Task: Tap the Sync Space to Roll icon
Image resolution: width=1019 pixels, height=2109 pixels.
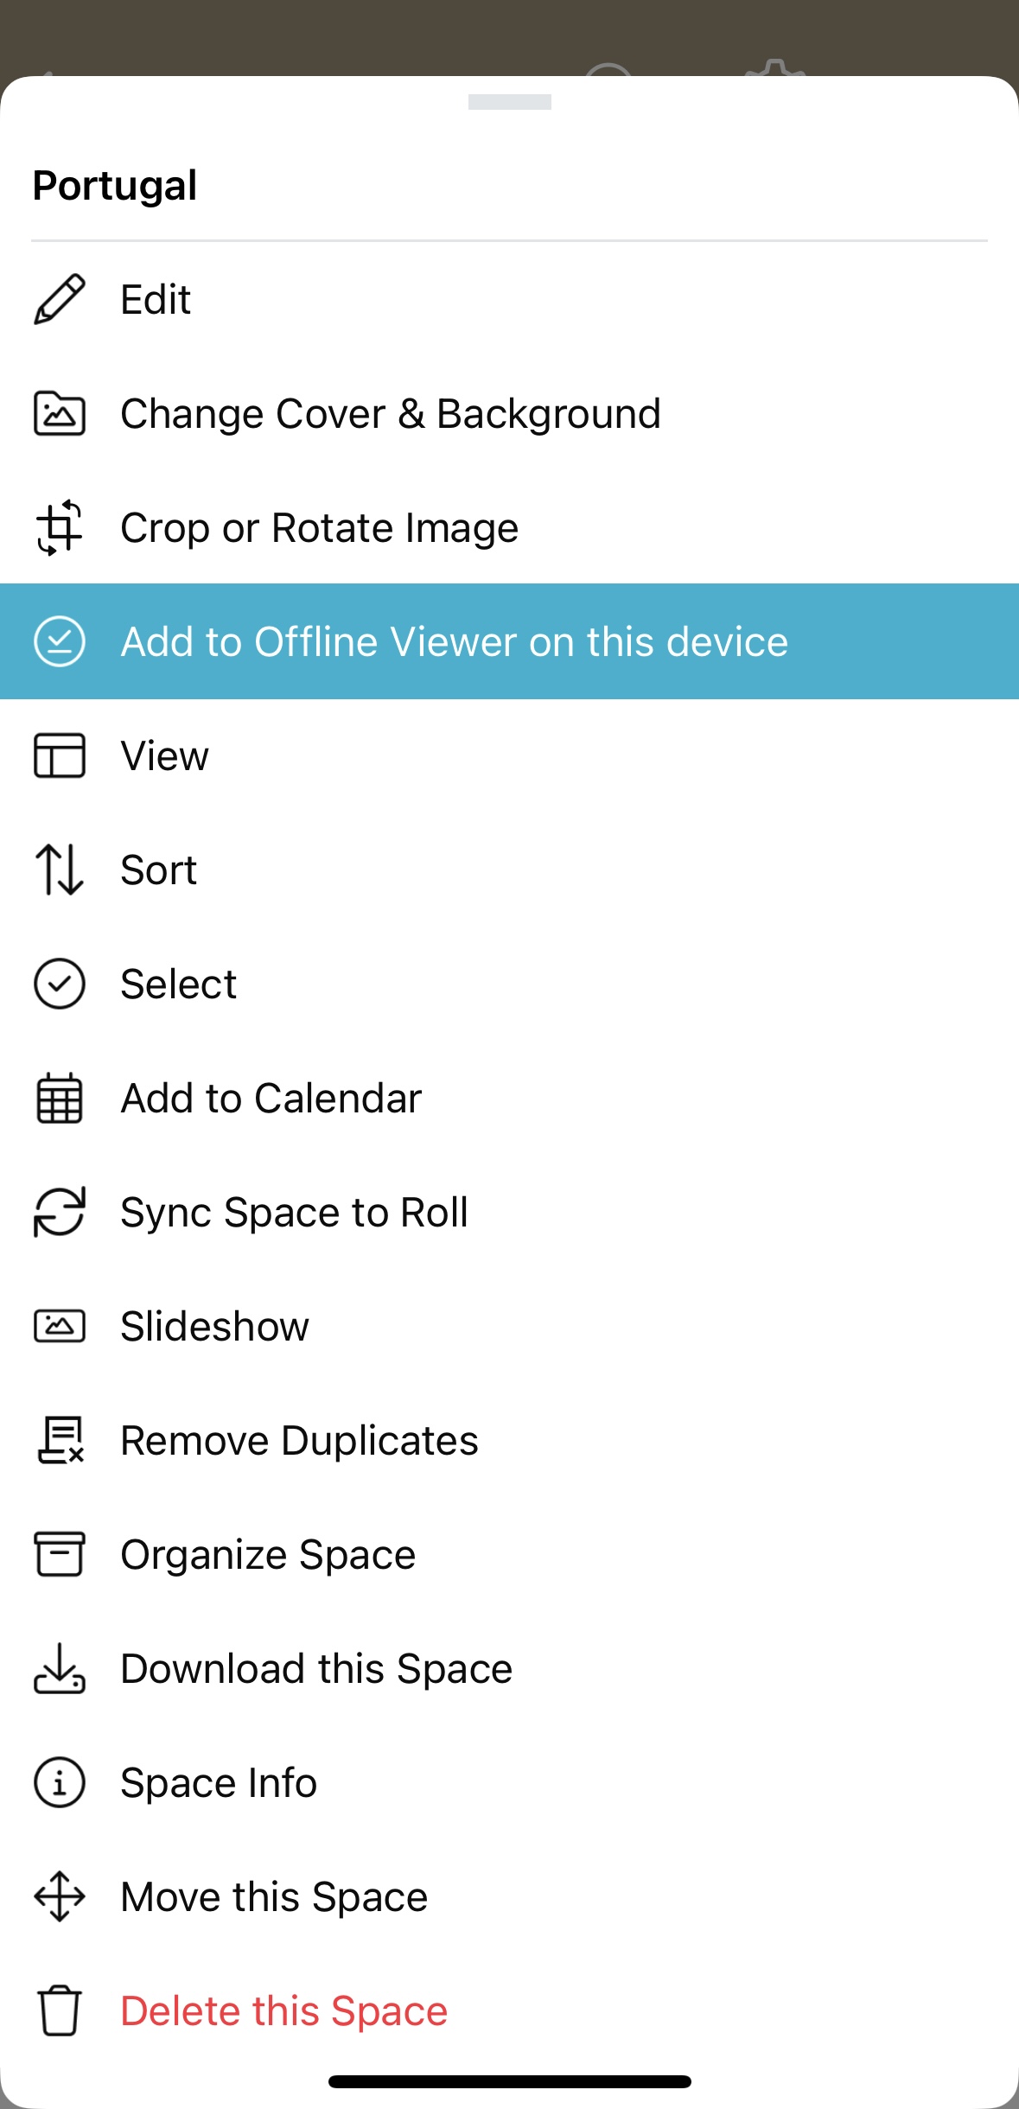Action: click(59, 1212)
